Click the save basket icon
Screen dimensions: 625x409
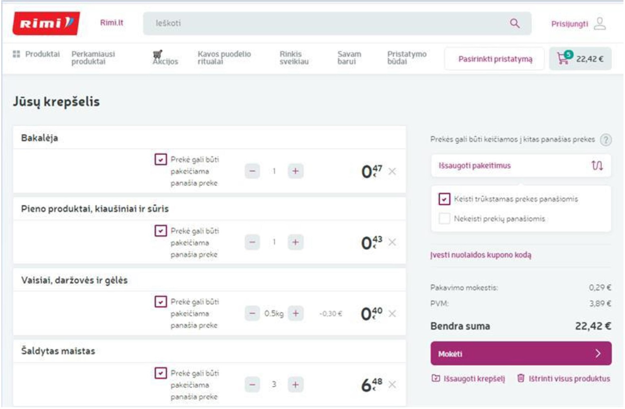click(436, 378)
